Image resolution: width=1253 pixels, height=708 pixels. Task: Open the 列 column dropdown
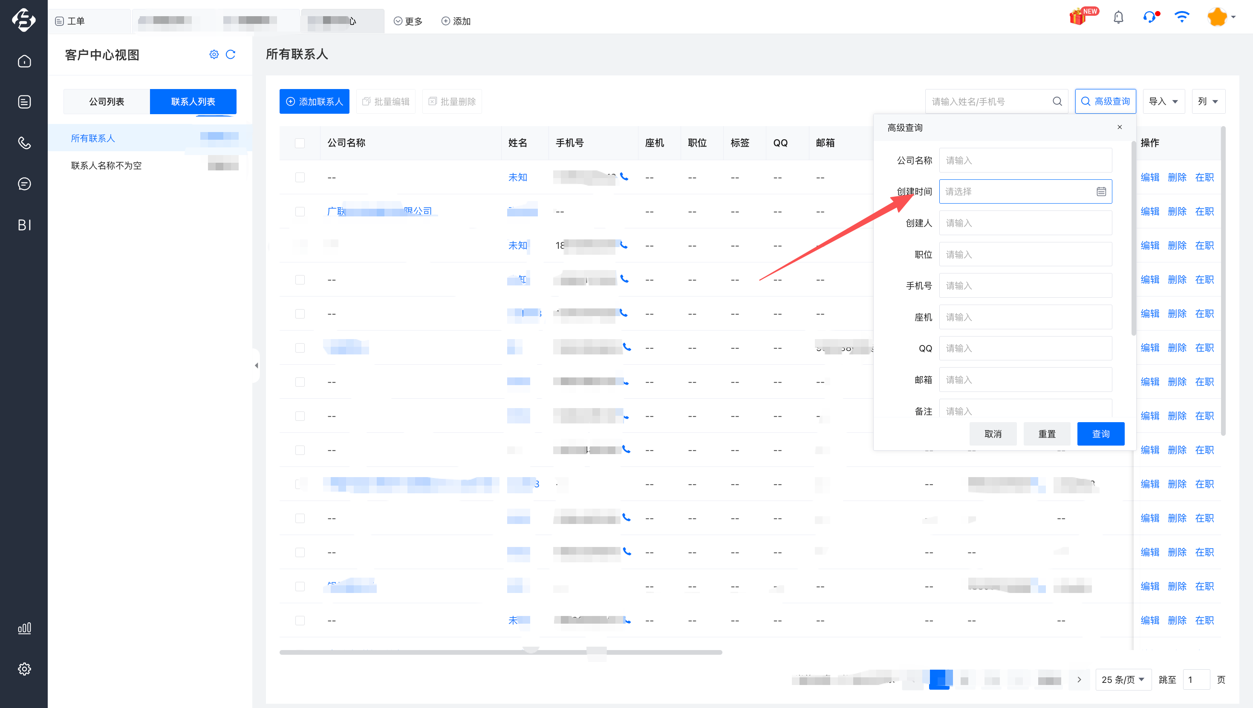tap(1208, 102)
